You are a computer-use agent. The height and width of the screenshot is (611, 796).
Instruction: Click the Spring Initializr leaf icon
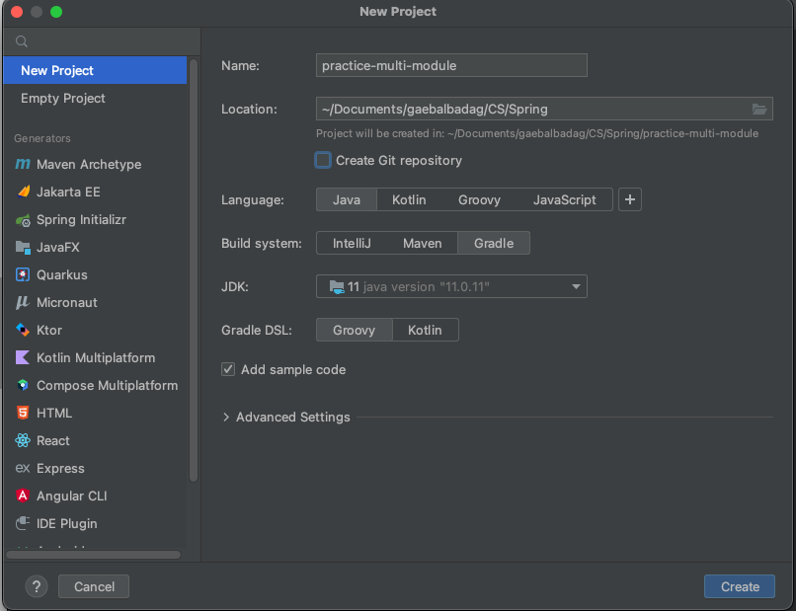tap(23, 220)
